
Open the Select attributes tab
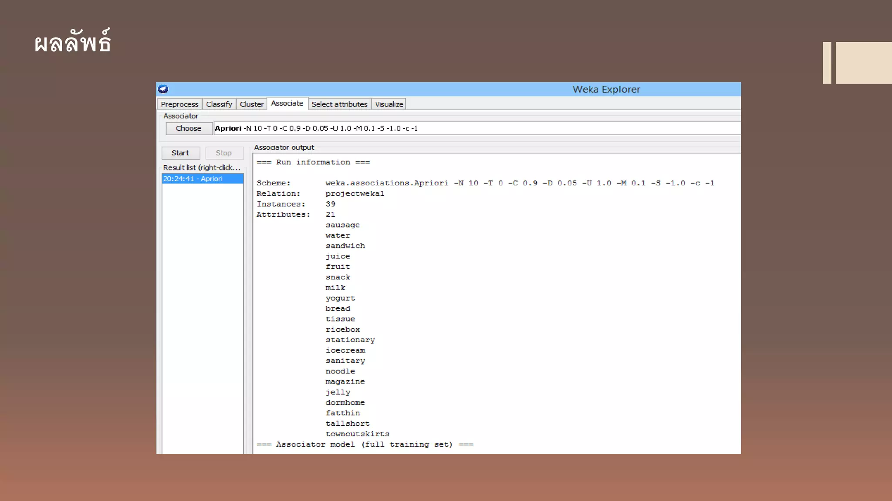(x=339, y=104)
